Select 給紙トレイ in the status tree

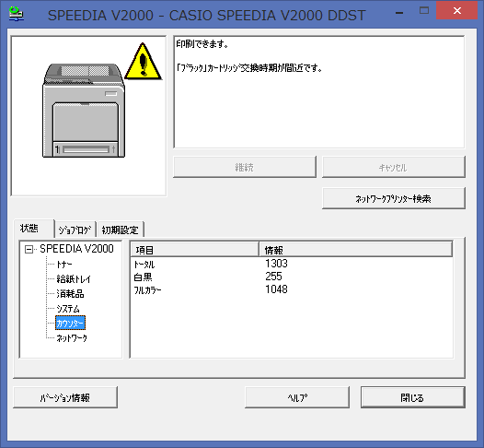(74, 279)
